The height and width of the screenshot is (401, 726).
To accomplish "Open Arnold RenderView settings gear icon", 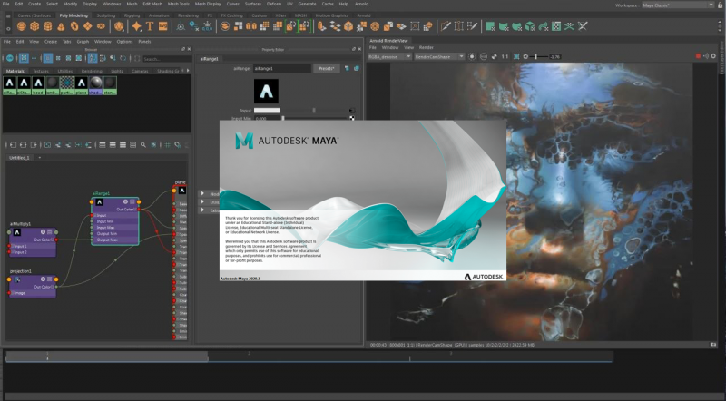I will click(713, 56).
